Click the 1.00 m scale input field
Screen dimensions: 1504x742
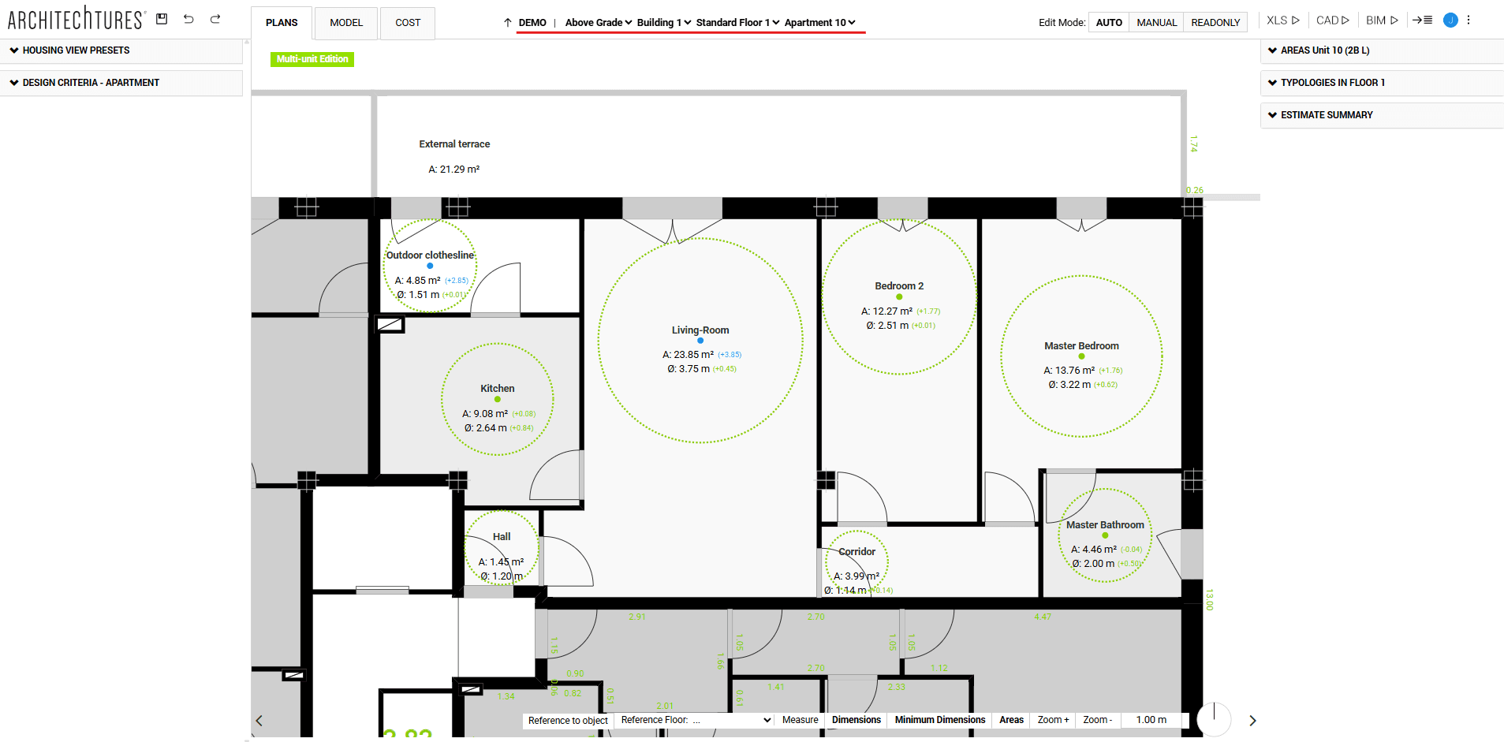point(1150,719)
